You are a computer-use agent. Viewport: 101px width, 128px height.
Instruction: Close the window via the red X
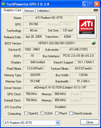click(x=97, y=4)
